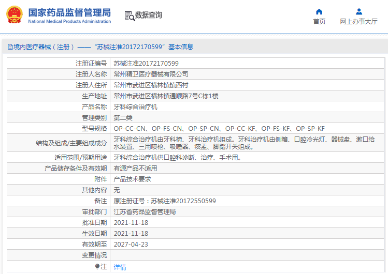Click the 数据查询 heading text
Image resolution: width=388 pixels, height=274 pixels.
click(x=149, y=16)
